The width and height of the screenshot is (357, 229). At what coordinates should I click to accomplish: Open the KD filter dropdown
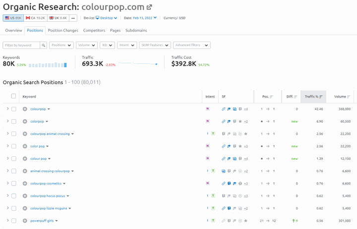(107, 45)
